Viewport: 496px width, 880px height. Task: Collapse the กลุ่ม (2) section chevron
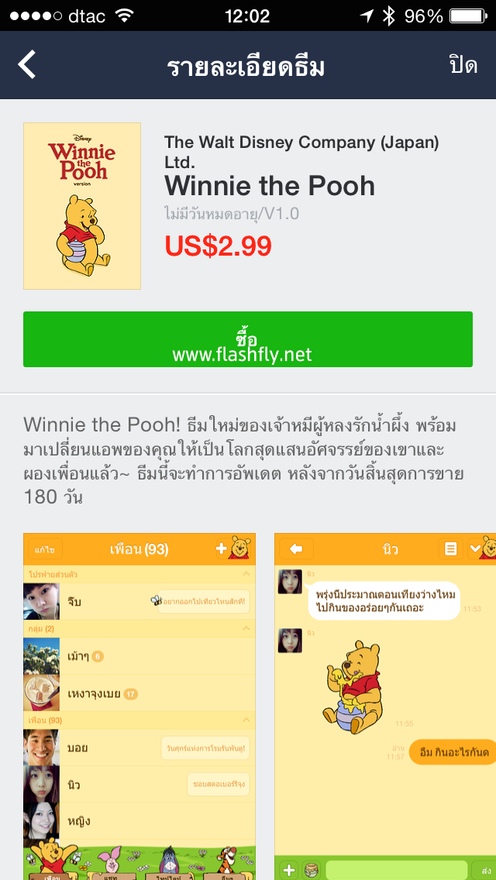click(x=246, y=628)
